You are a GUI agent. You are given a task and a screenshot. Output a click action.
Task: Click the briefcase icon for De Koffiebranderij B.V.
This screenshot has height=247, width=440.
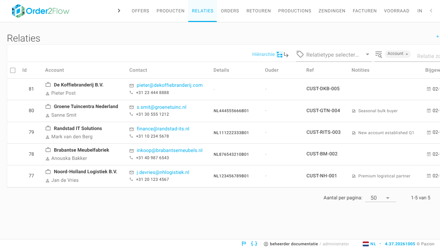pos(48,85)
